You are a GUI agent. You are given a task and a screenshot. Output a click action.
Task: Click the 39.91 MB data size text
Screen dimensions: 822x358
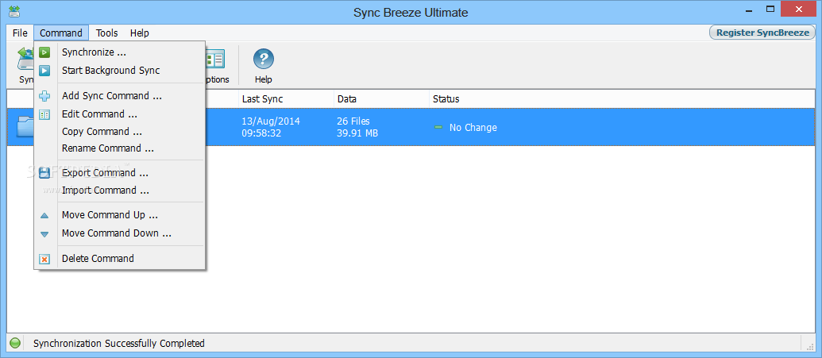[357, 133]
